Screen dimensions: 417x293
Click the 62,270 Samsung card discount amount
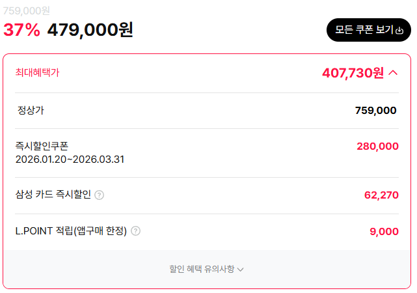pos(381,195)
